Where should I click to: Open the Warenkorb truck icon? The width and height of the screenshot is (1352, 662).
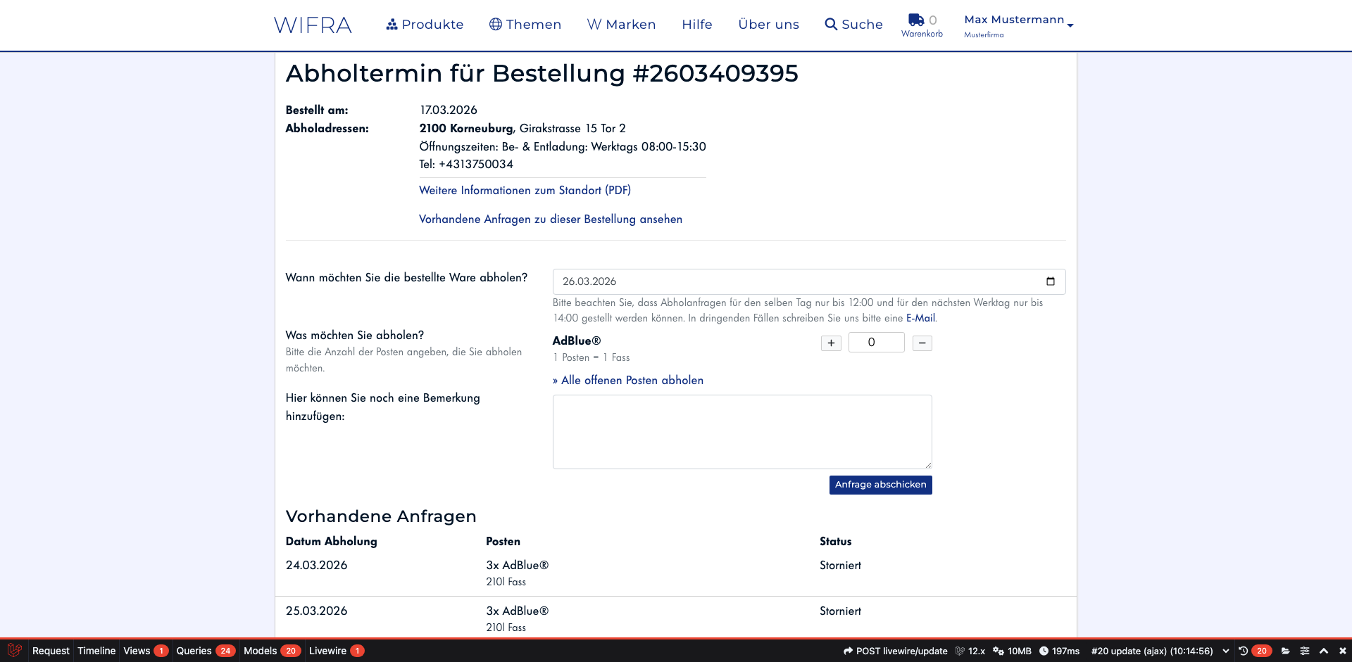(915, 20)
